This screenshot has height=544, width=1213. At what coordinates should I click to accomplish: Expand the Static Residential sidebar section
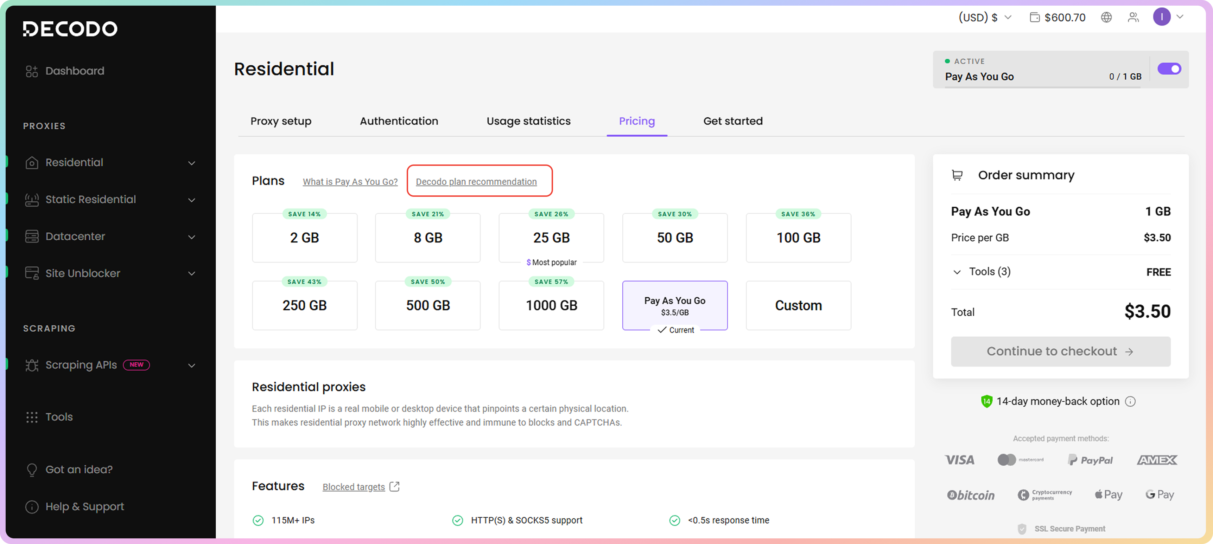click(191, 200)
